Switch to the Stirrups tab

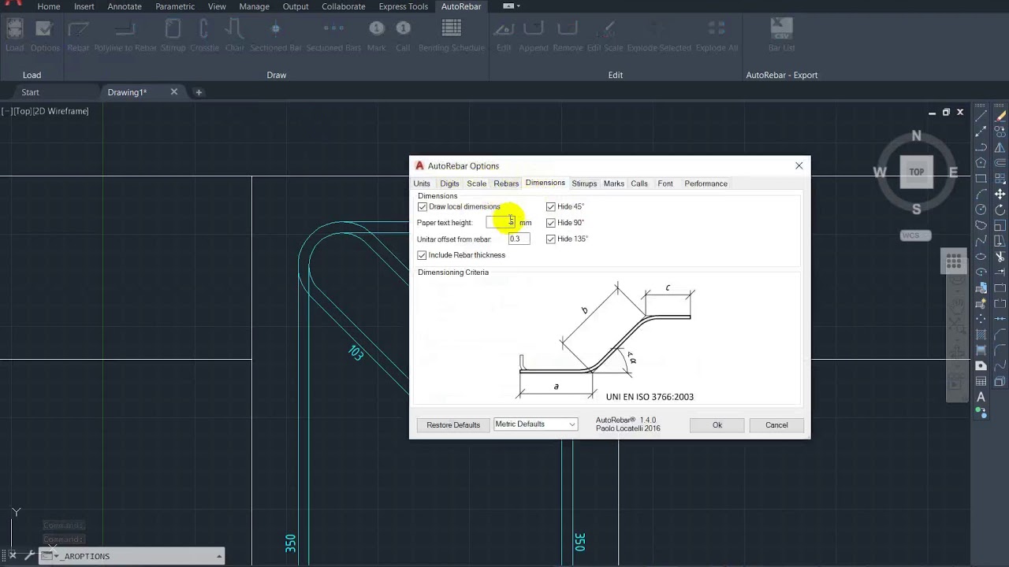coord(584,183)
